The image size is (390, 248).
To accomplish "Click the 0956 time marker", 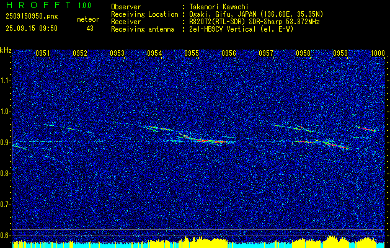I will click(x=229, y=53).
